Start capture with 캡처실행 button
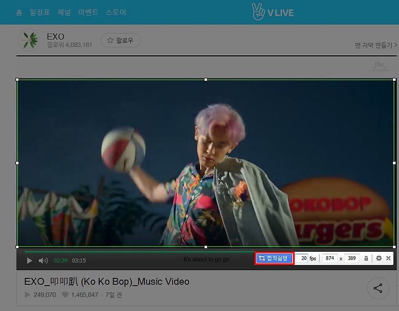Screen dimensions: 399x311 [x=274, y=258]
